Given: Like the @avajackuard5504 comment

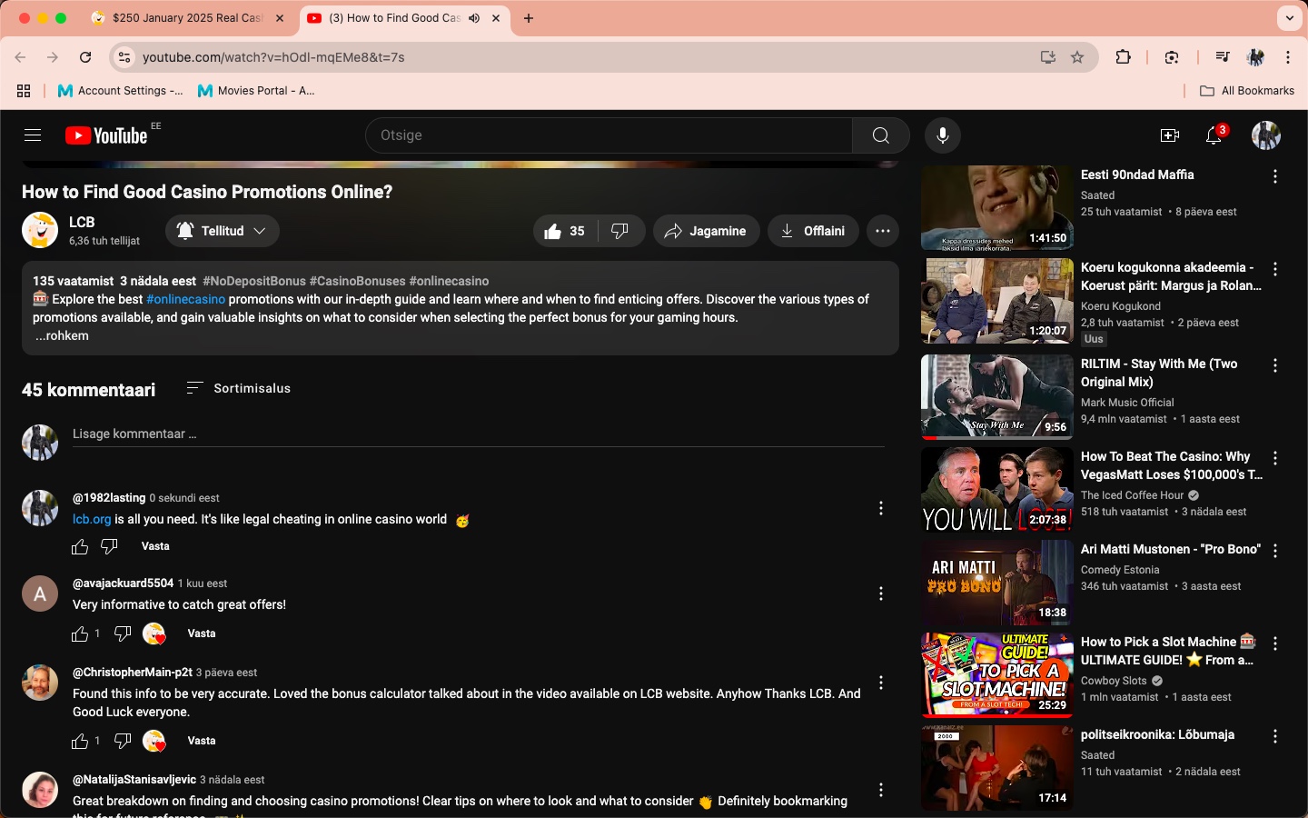Looking at the screenshot, I should (80, 633).
